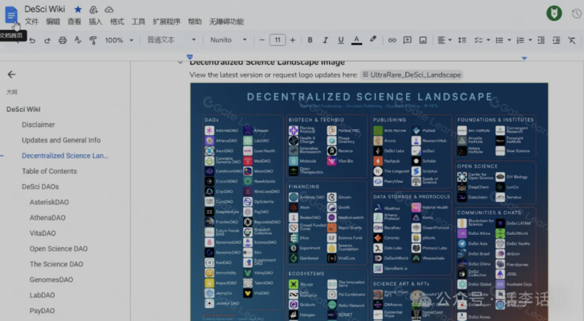The height and width of the screenshot is (321, 584).
Task: Open line and paragraph spacing
Action: click(462, 40)
